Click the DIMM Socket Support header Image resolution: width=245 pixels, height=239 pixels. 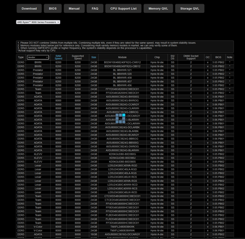click(x=191, y=57)
